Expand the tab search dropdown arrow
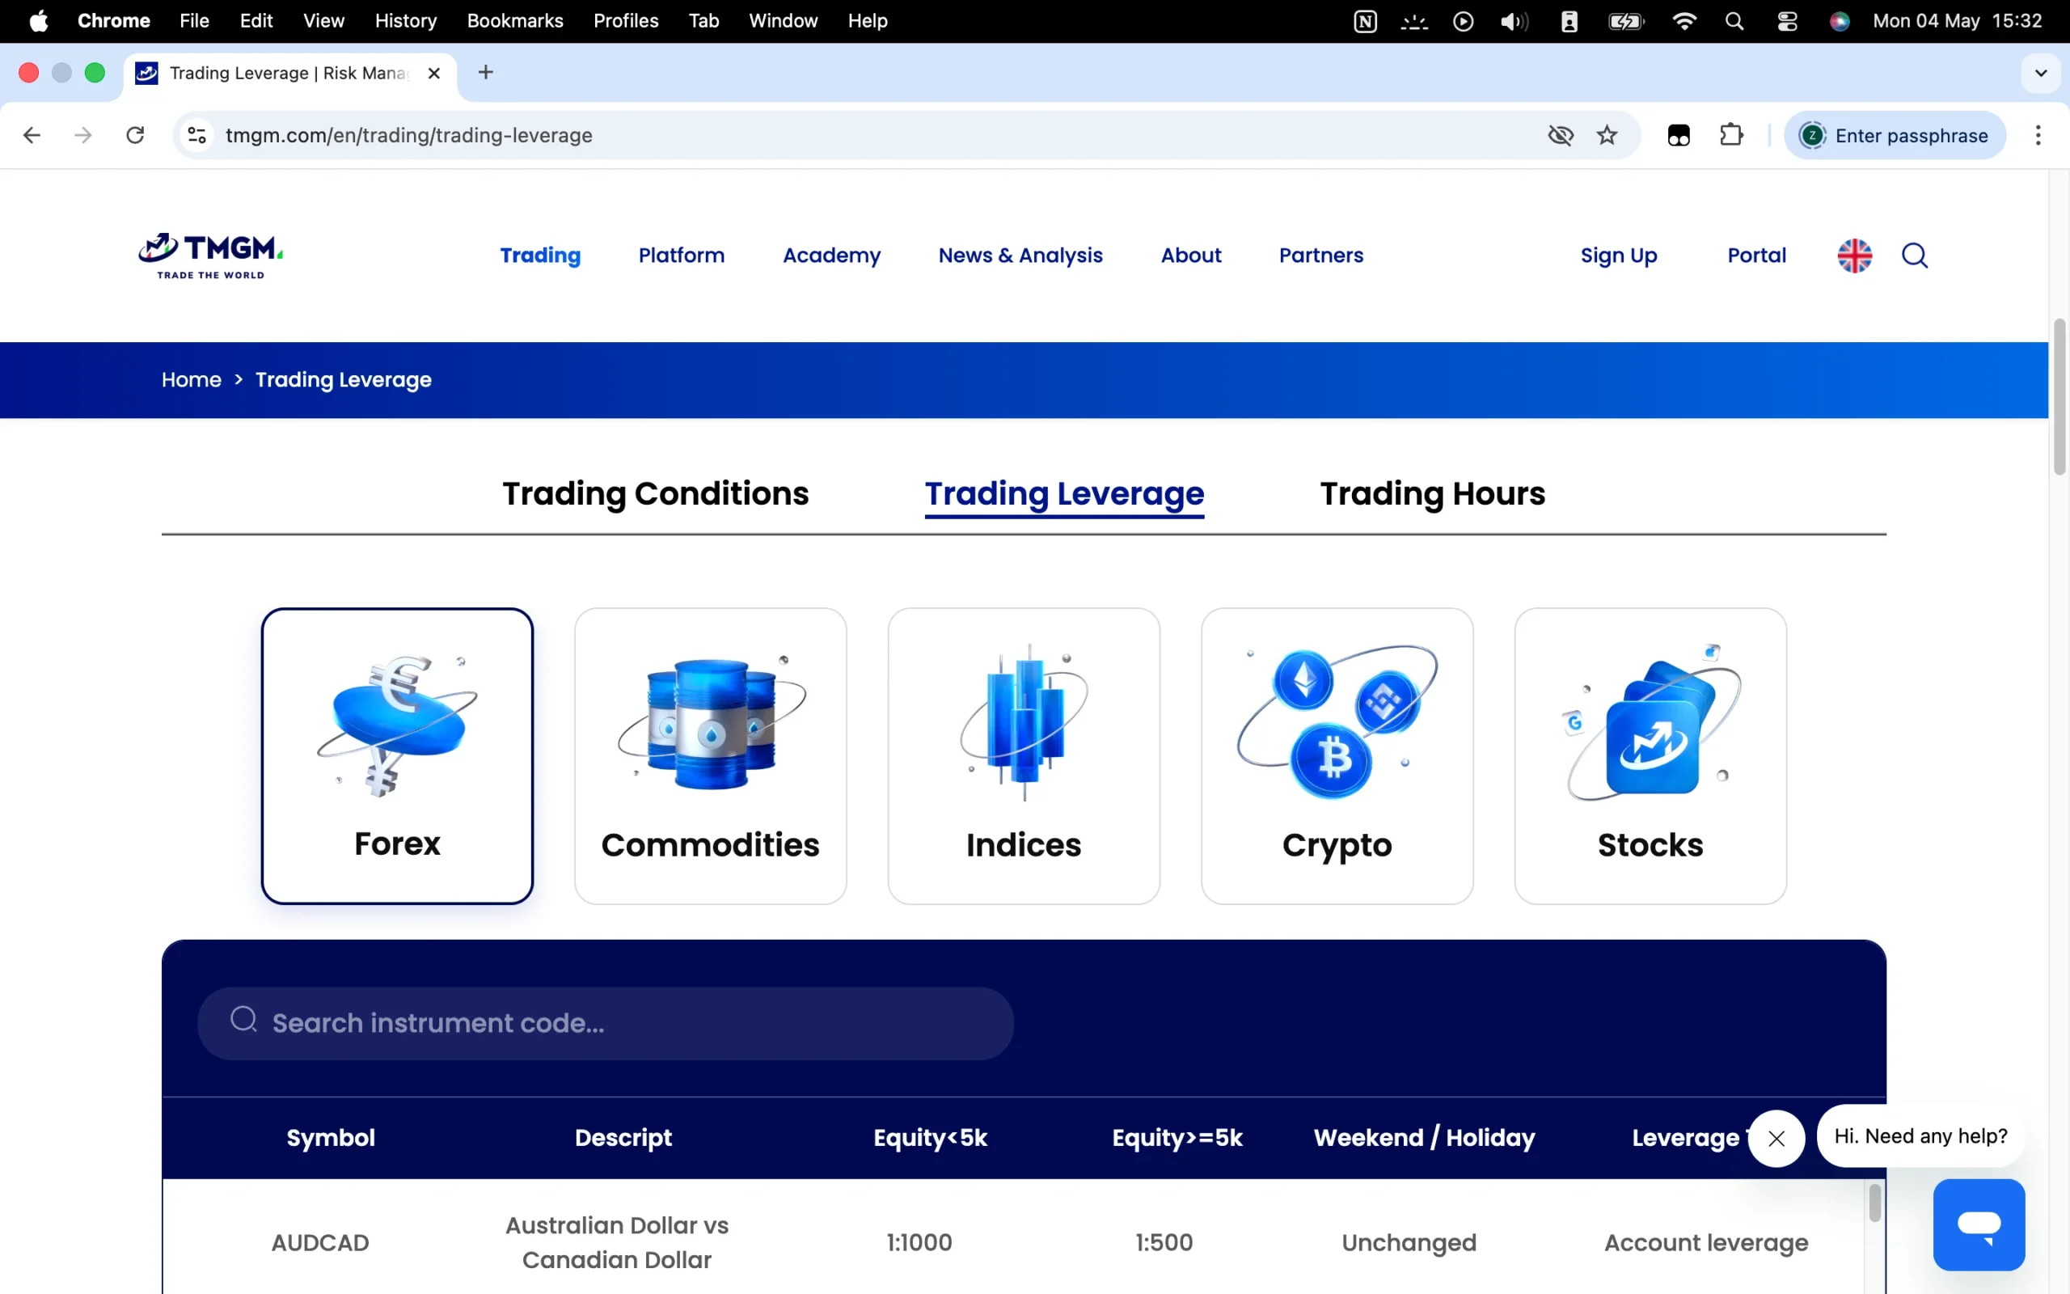This screenshot has height=1294, width=2070. 2041,73
